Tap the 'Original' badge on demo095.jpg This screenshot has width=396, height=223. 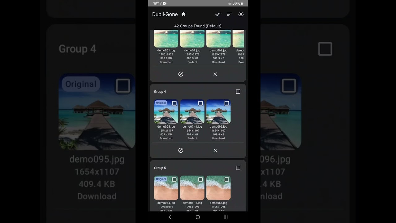tap(161, 103)
